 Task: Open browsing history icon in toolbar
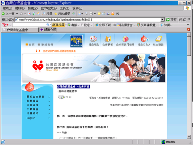click(74, 14)
